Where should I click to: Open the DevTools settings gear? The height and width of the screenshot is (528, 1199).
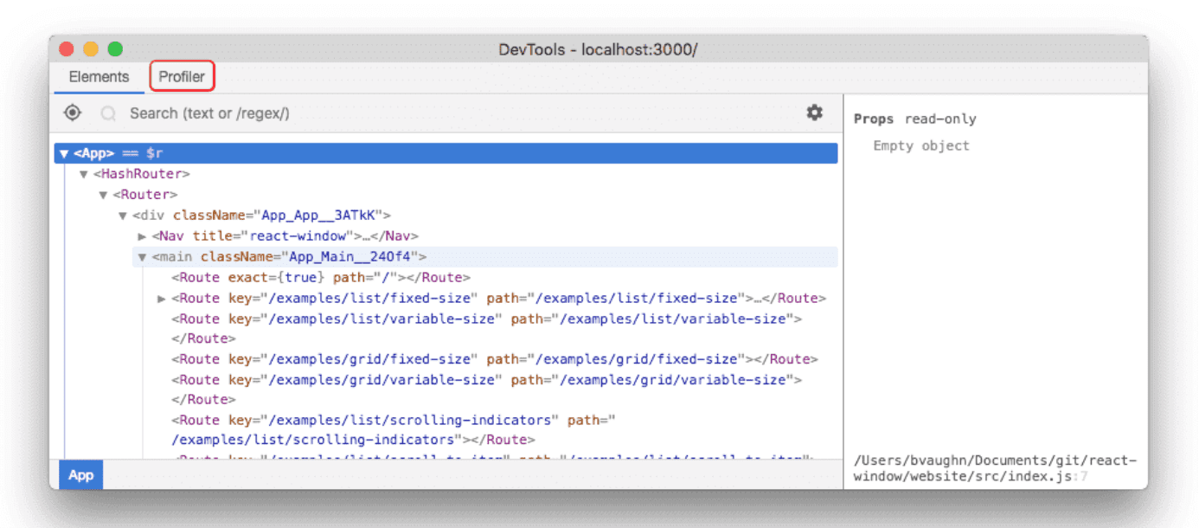[x=814, y=113]
